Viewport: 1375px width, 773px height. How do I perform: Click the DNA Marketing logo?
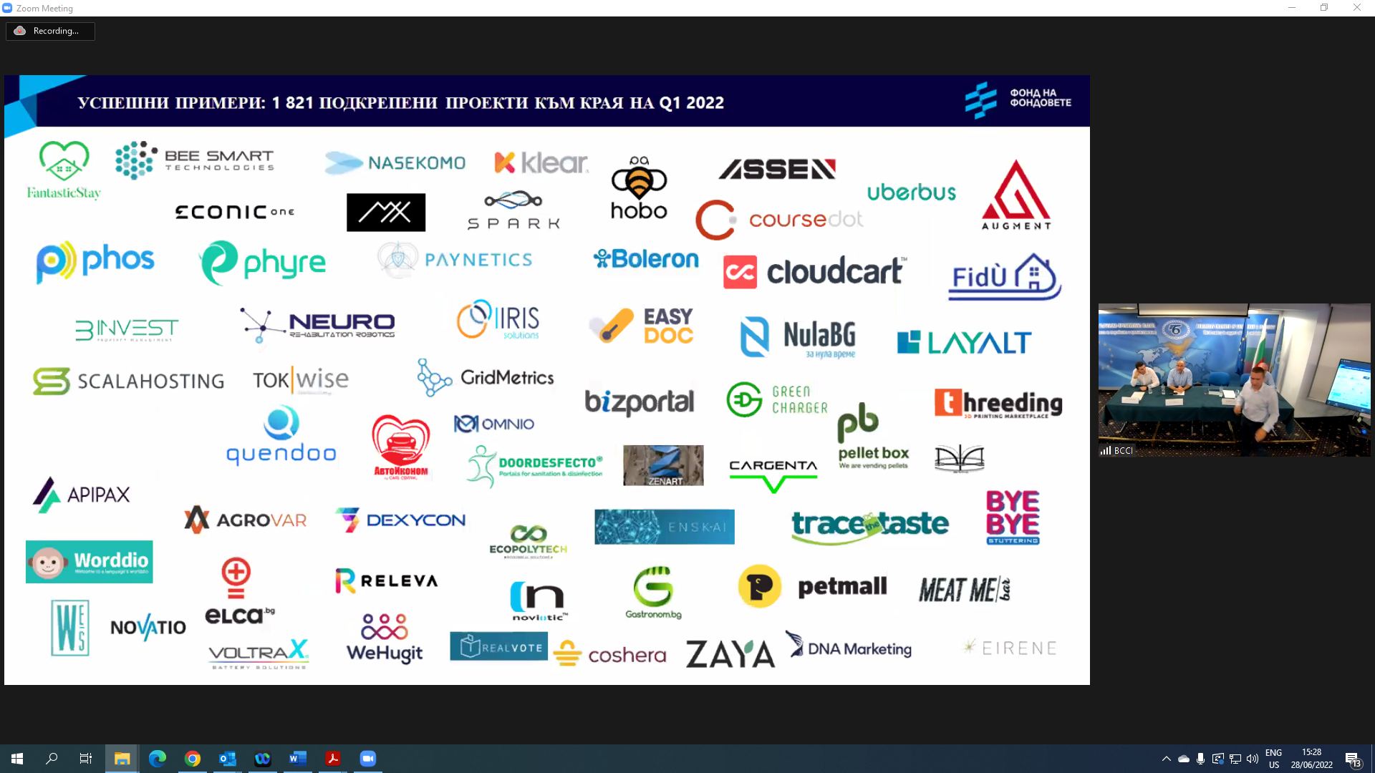(849, 645)
